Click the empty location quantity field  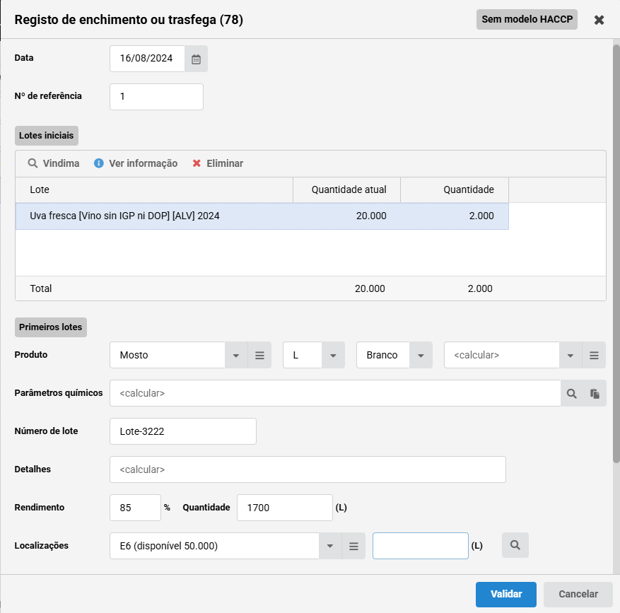click(x=421, y=546)
